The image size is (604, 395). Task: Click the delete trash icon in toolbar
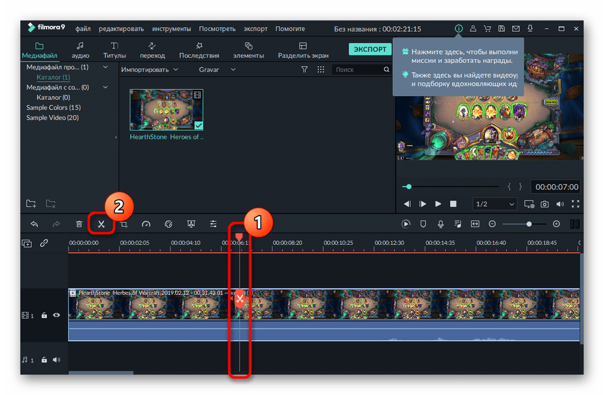[x=79, y=224]
